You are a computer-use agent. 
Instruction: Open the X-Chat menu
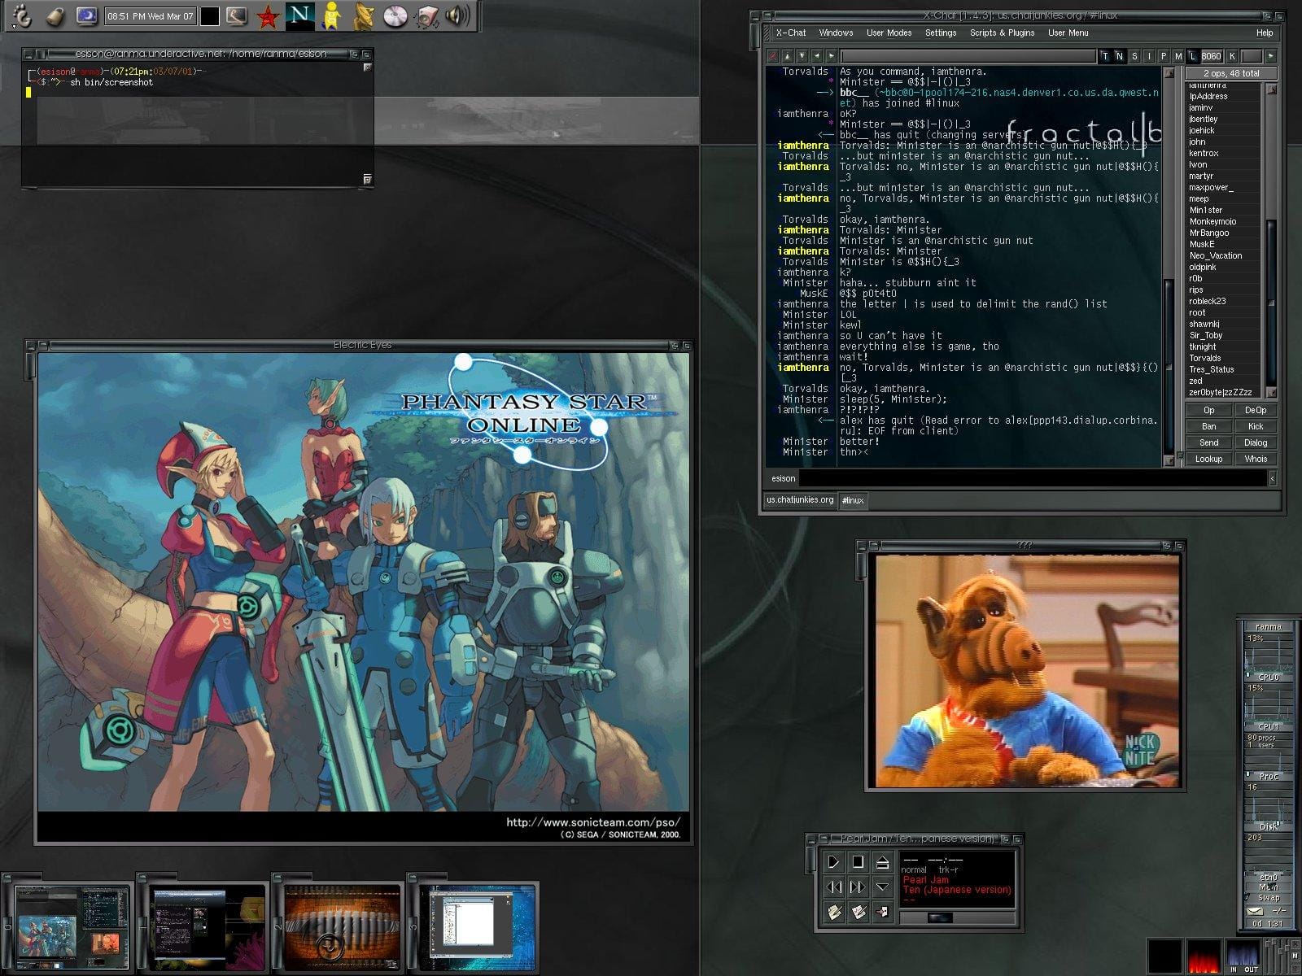coord(791,33)
